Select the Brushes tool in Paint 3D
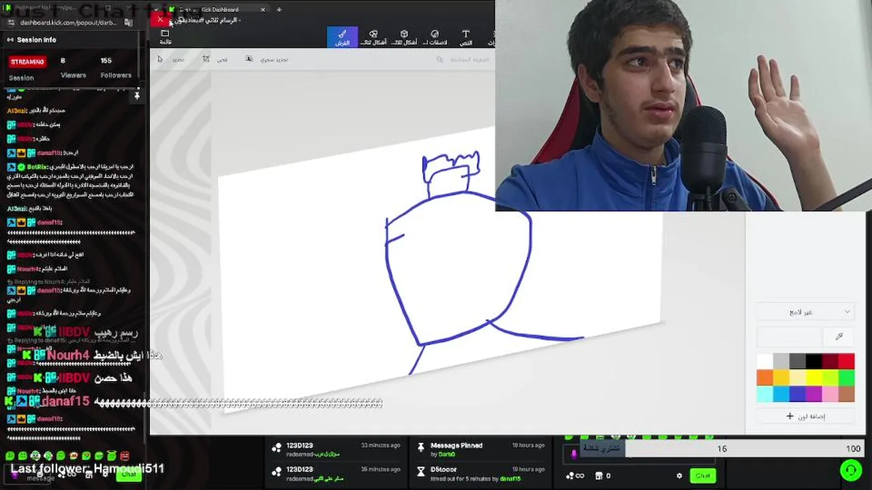Viewport: 872px width, 490px height. point(342,37)
